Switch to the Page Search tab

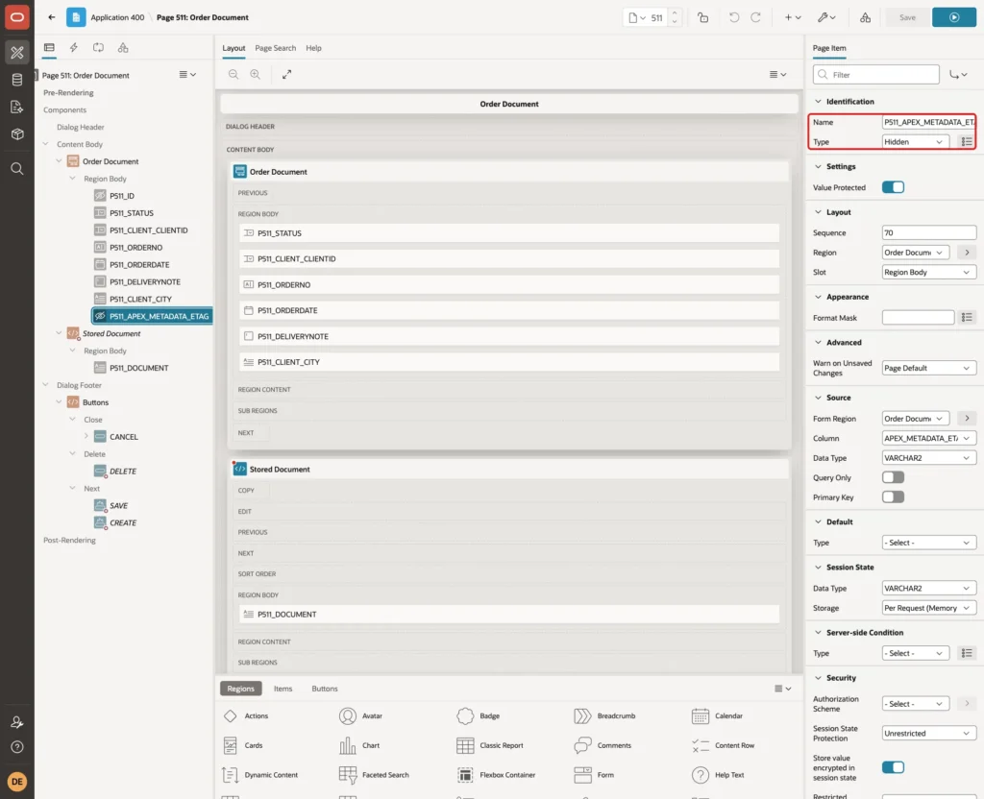[275, 48]
